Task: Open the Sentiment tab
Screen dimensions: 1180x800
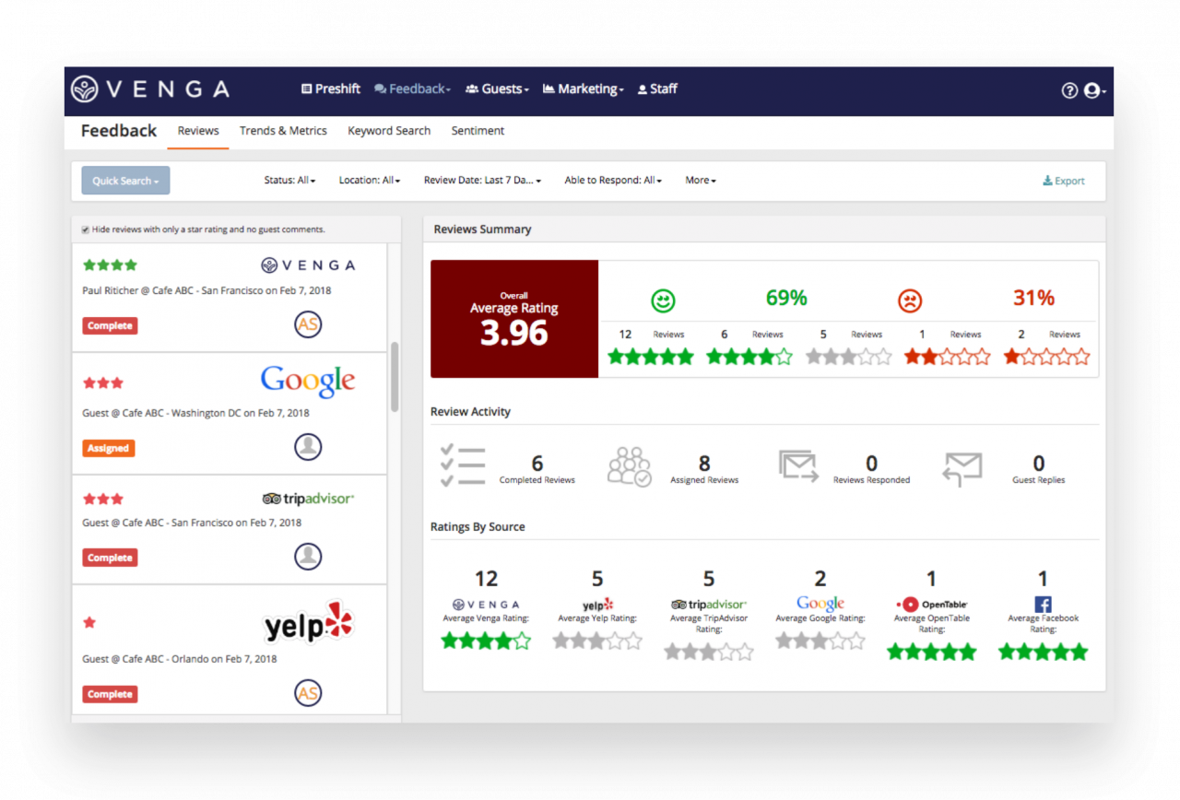Action: tap(478, 131)
